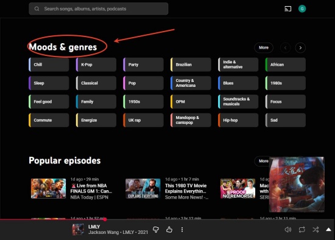Select the Commute mood chip
Screen dimensions: 335x240
coord(49,120)
